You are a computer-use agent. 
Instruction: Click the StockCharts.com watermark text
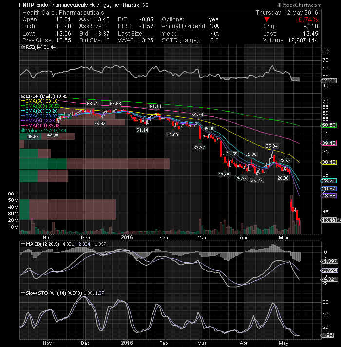coord(300,5)
